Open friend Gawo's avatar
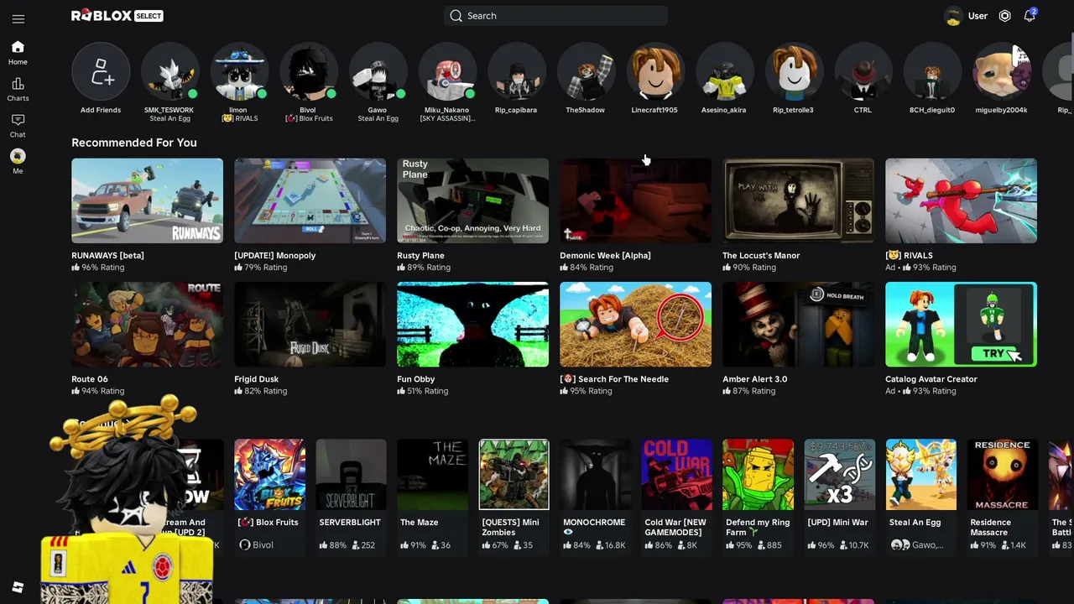 tap(378, 72)
